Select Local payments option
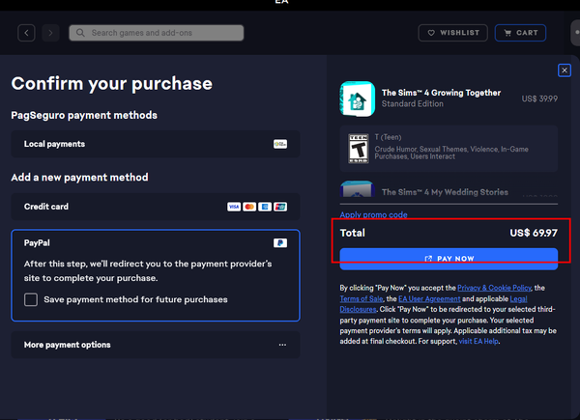The width and height of the screenshot is (580, 420). click(x=156, y=144)
